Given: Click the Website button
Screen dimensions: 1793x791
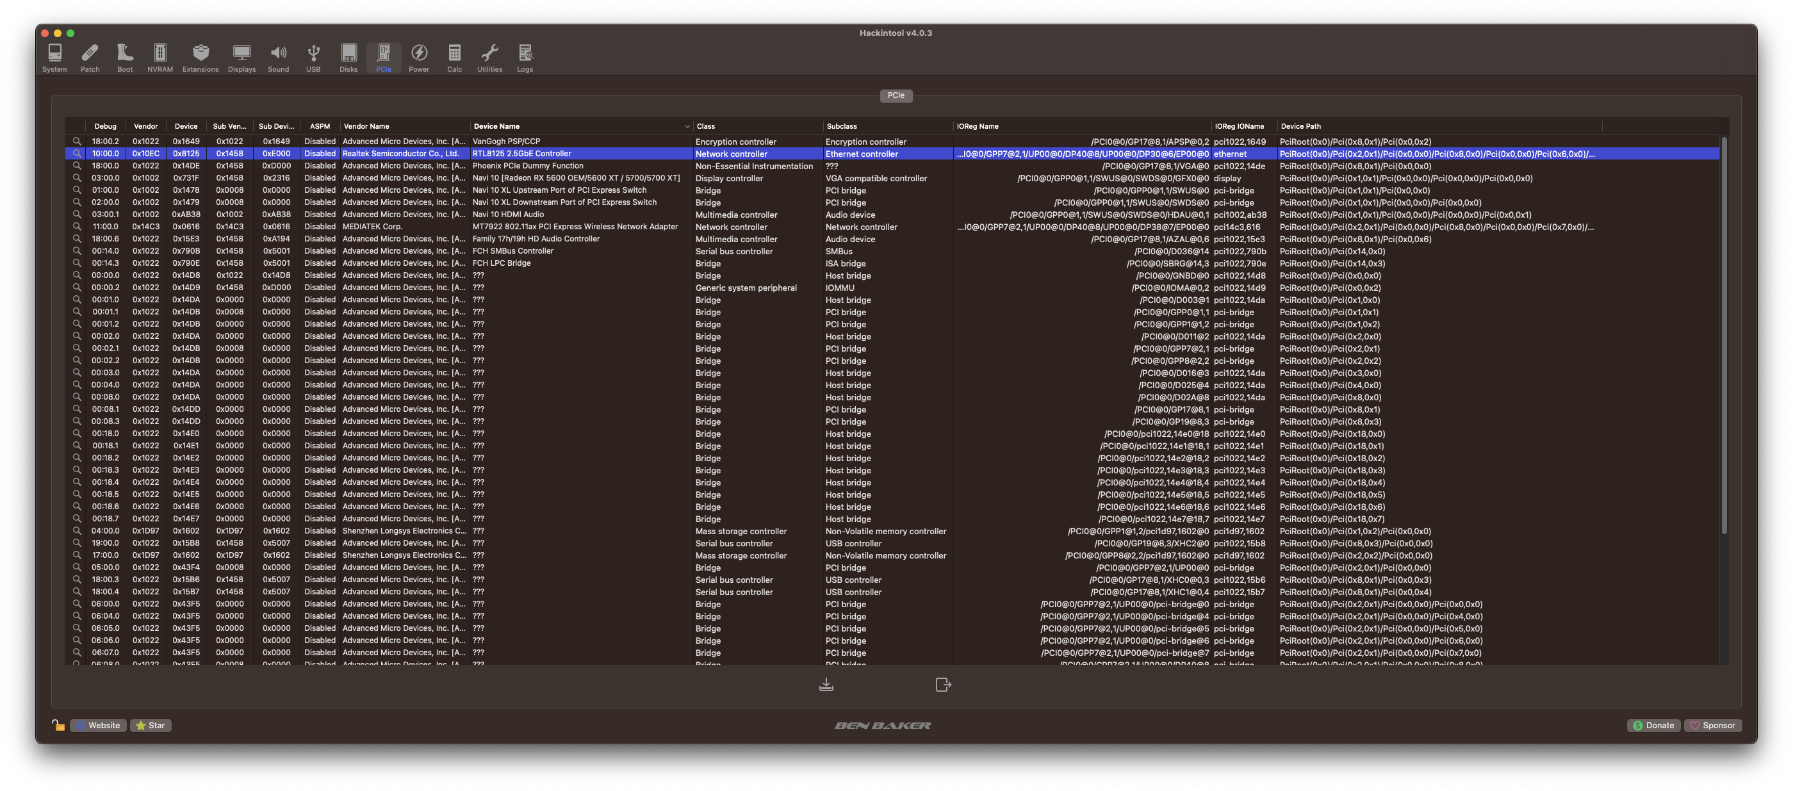Looking at the screenshot, I should coord(98,726).
